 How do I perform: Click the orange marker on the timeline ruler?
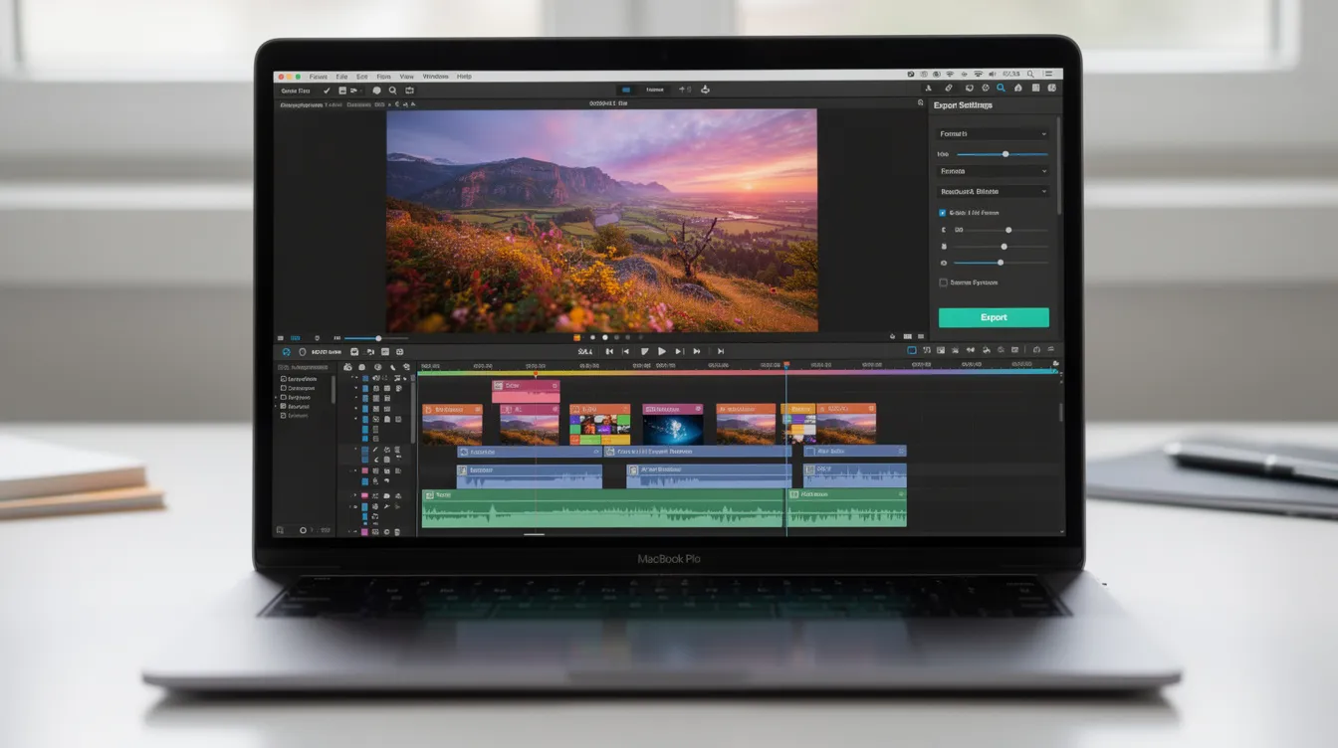[535, 374]
